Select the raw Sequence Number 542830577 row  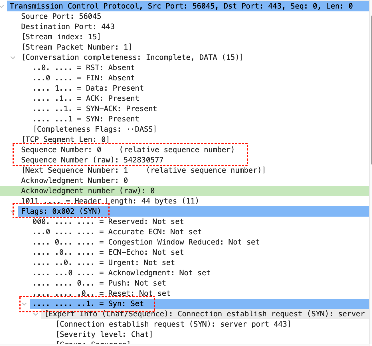[x=92, y=160]
